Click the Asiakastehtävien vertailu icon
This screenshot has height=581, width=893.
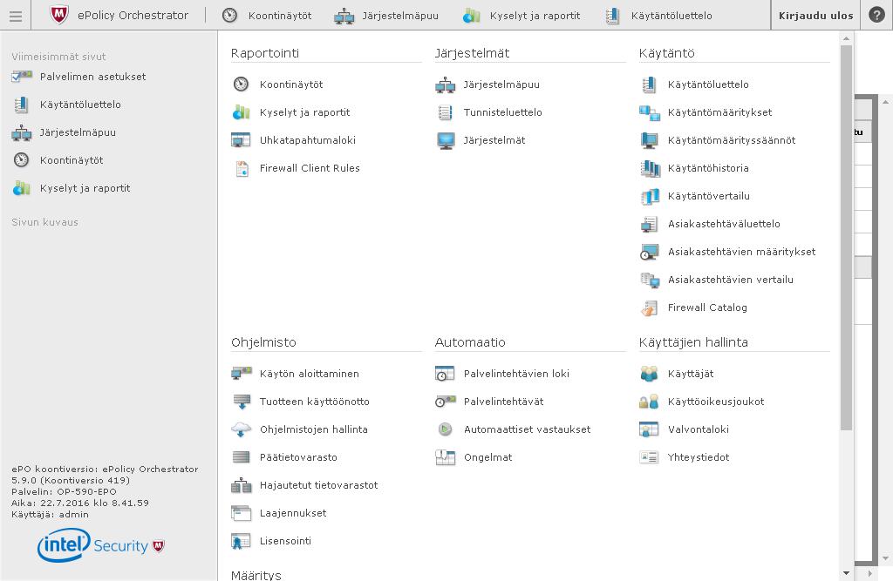(649, 280)
